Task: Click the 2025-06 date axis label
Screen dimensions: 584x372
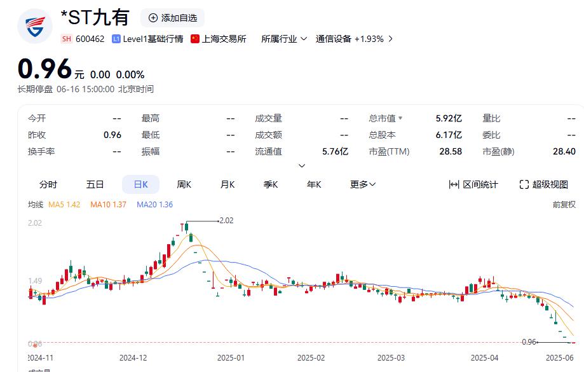Action: (560, 358)
